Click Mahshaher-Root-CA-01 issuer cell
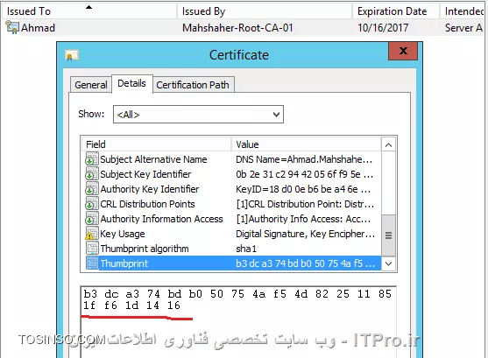The height and width of the screenshot is (358, 488). coord(237,28)
